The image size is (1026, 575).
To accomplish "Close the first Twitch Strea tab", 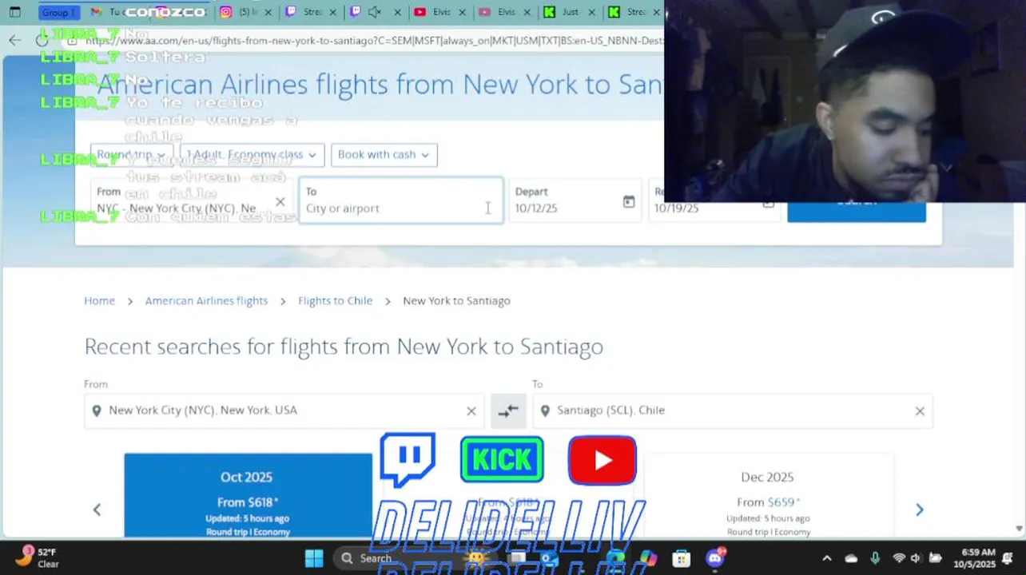I will click(332, 12).
